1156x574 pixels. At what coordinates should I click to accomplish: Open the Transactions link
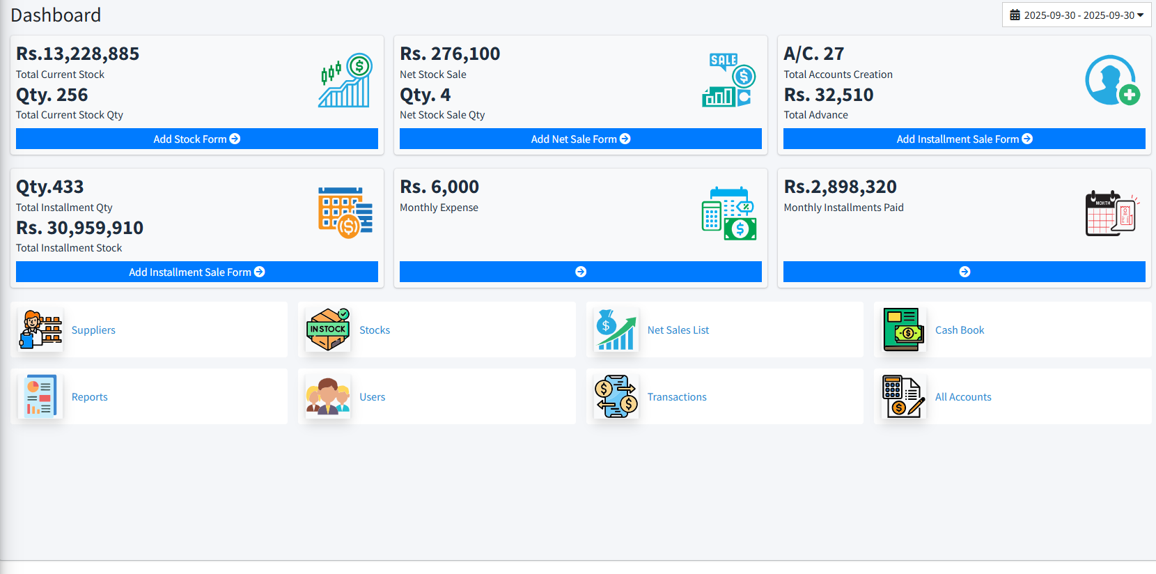[677, 397]
